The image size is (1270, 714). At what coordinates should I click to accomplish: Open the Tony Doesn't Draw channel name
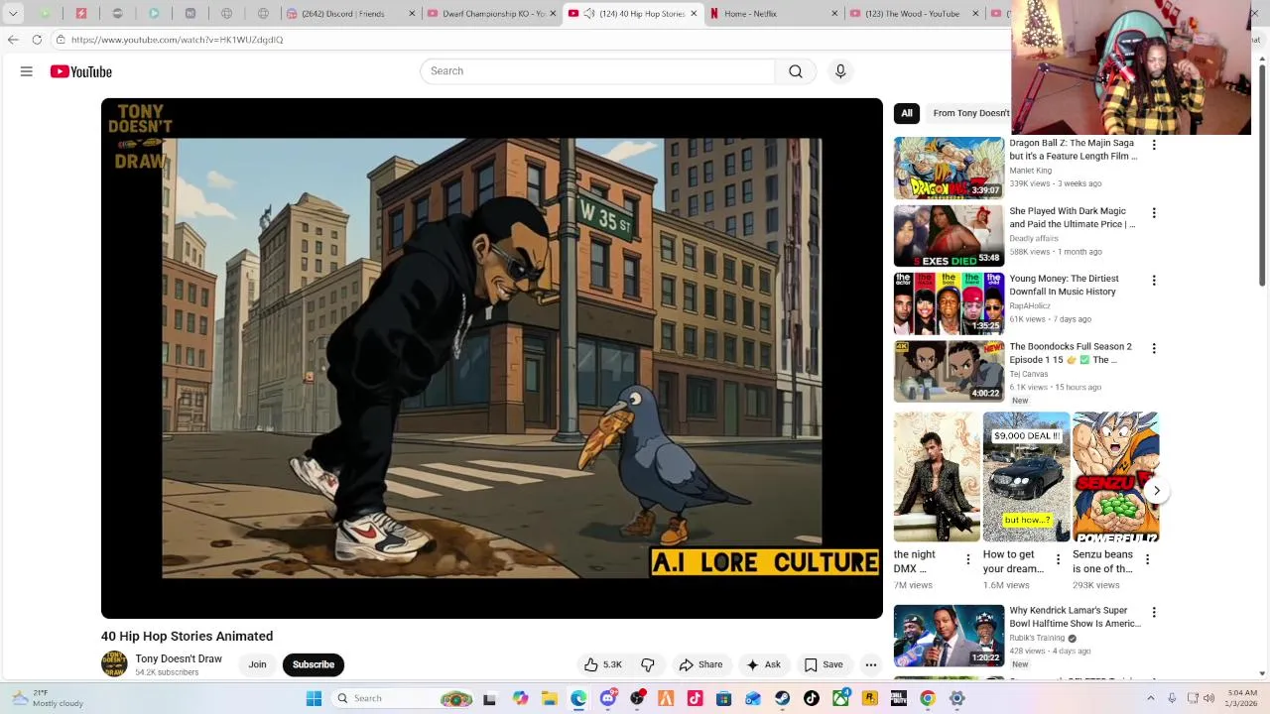coord(179,658)
